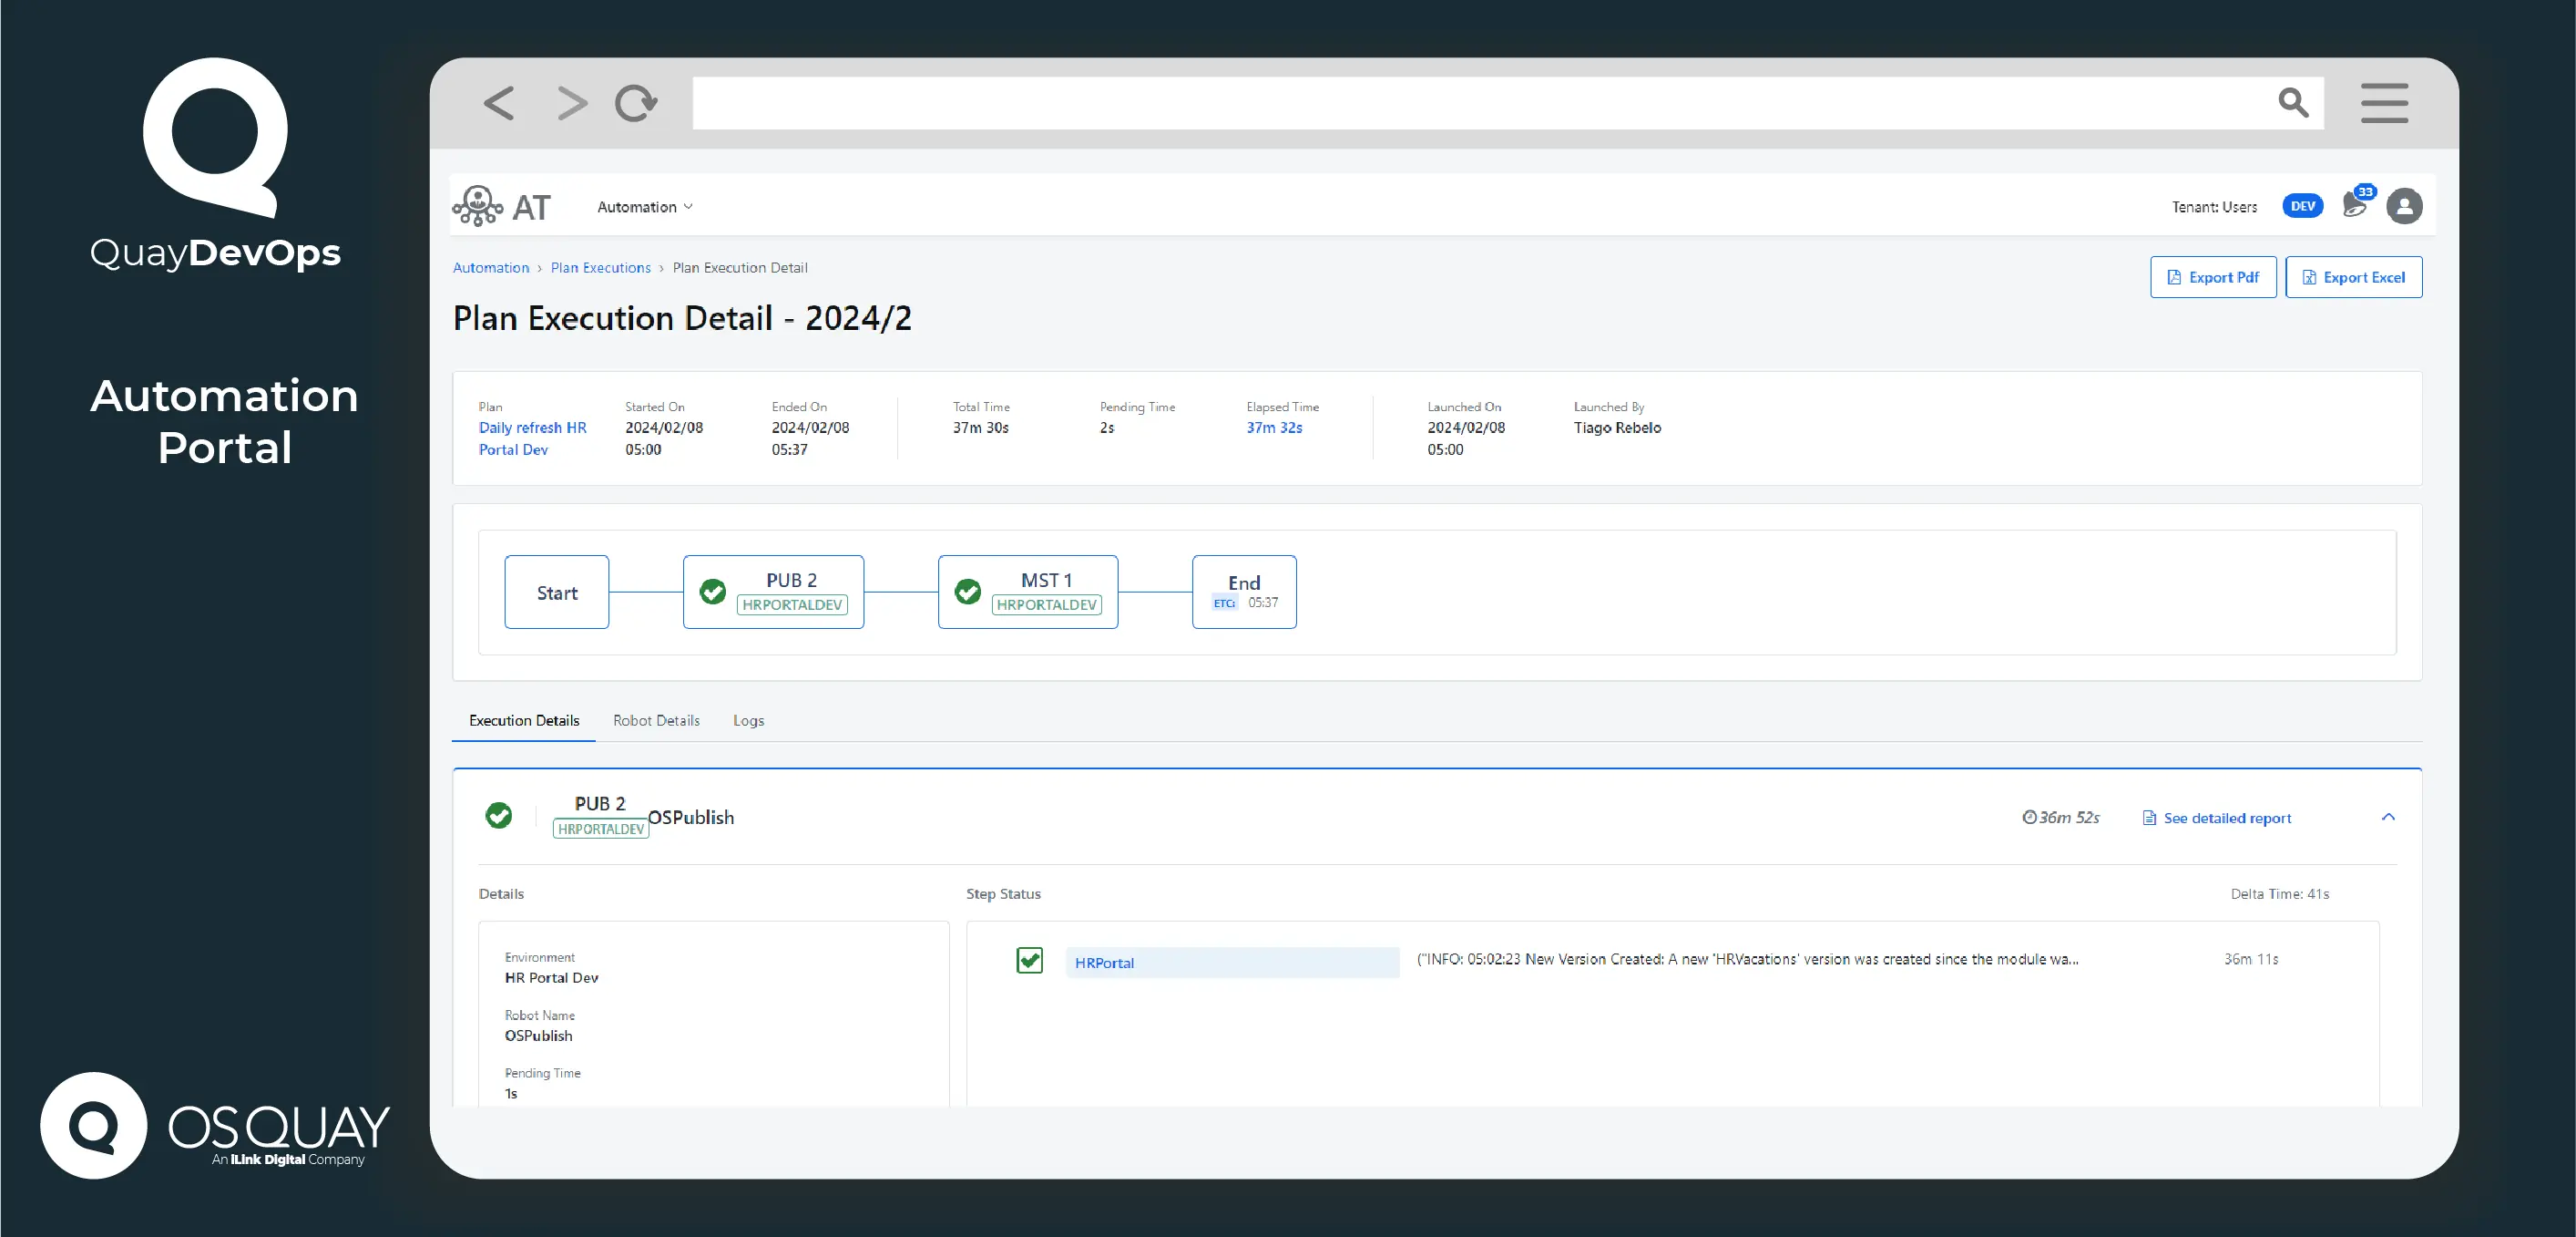The image size is (2576, 1237).
Task: Click the PUB 2 success check mark
Action: [712, 593]
